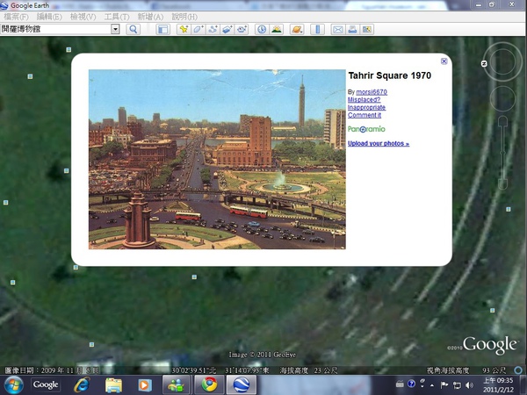Viewport: 527px width, 395px height.
Task: Click the search field containing 開羅博物館
Action: [56, 29]
